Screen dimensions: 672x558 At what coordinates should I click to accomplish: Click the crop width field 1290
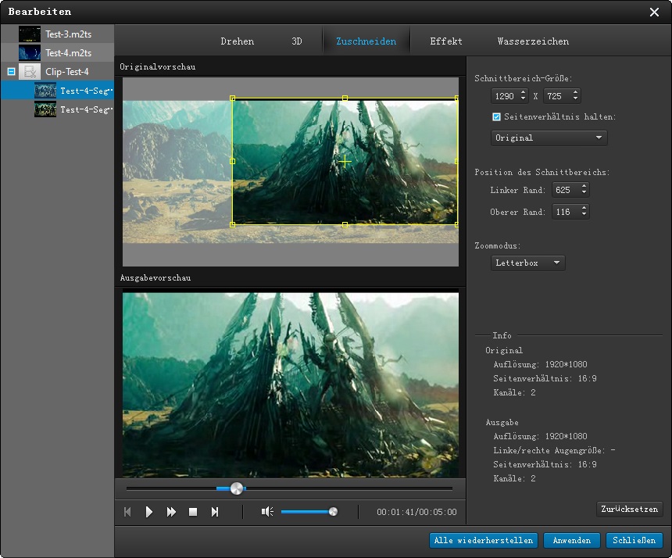tap(505, 96)
